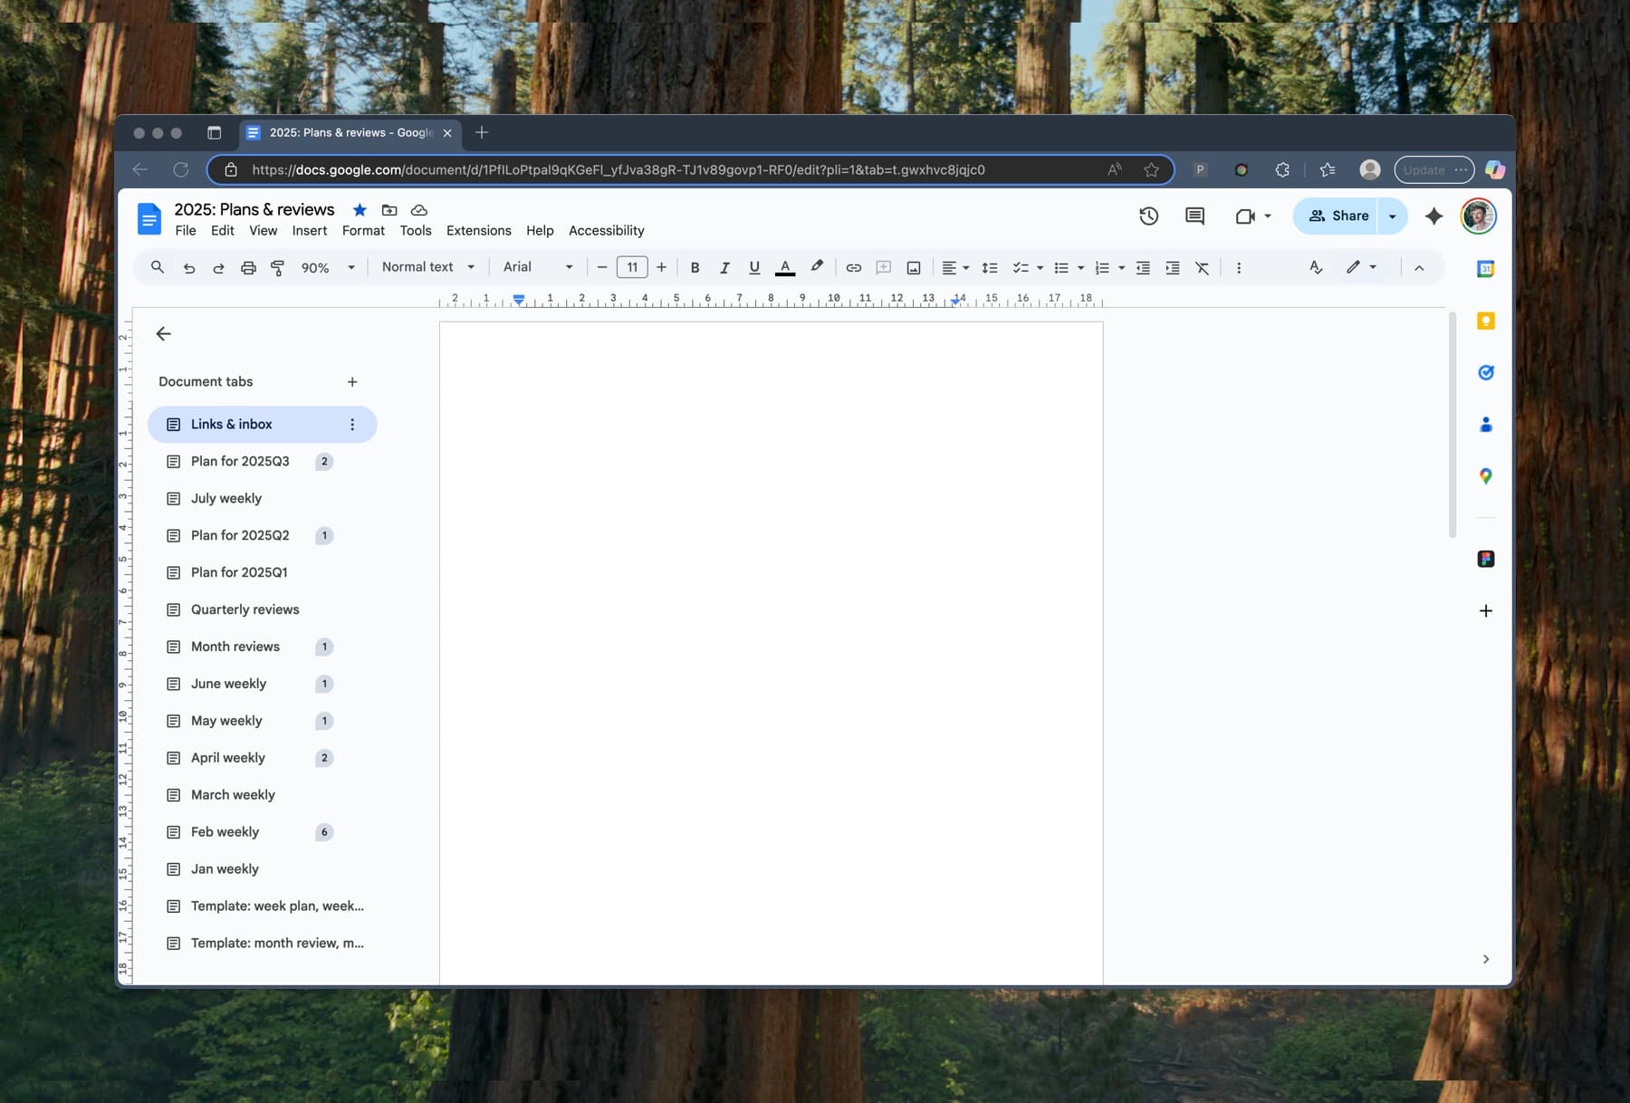
Task: Open the text color picker
Action: (x=785, y=267)
